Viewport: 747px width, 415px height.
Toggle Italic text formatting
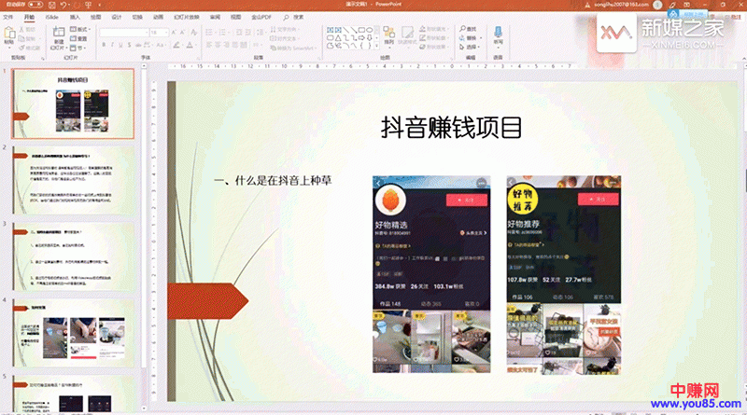[112, 43]
